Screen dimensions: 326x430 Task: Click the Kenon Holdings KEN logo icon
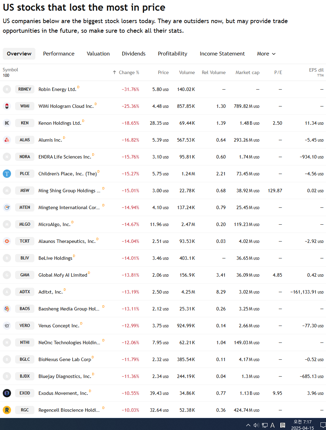(x=7, y=123)
